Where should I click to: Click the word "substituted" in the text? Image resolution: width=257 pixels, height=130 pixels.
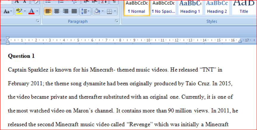coord(116,97)
